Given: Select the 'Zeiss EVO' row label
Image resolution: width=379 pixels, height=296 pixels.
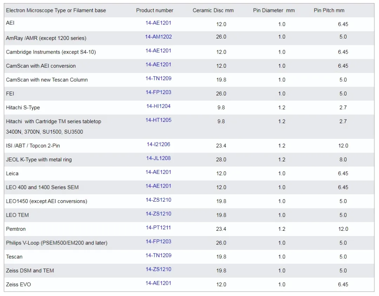Looking at the screenshot, I should click(18, 285).
